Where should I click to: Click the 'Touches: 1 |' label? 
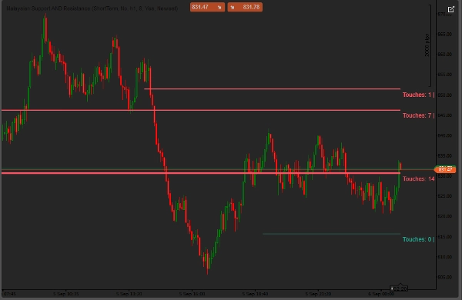[418, 95]
